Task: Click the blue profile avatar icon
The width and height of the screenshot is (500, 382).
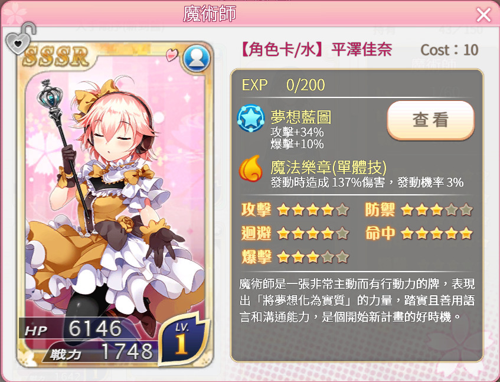Action: 197,59
